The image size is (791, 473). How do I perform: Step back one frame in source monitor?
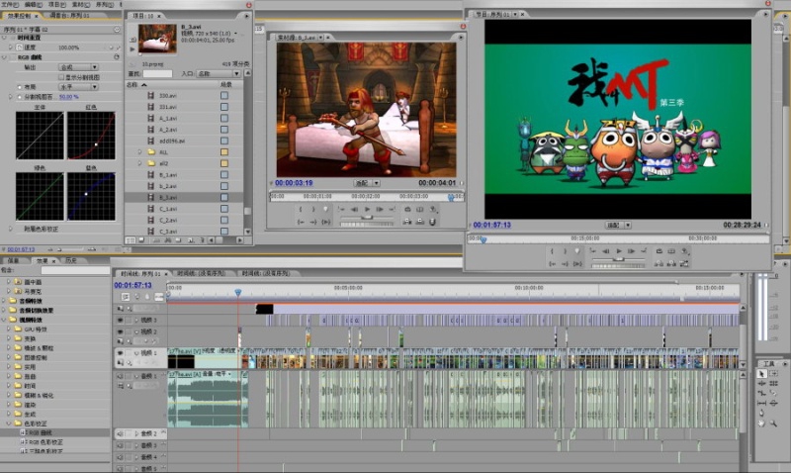(x=355, y=209)
